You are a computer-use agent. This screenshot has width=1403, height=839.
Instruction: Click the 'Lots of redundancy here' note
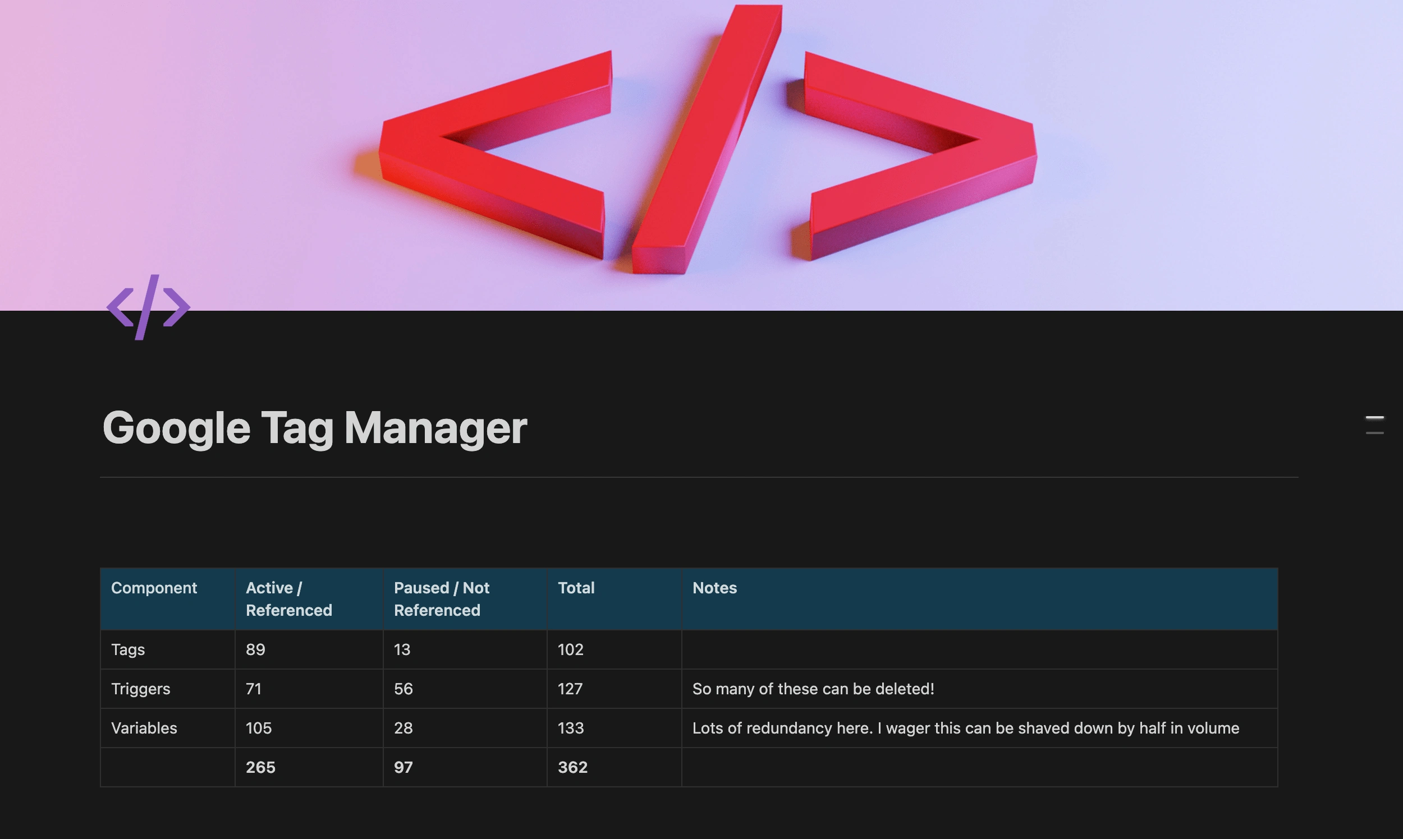966,728
